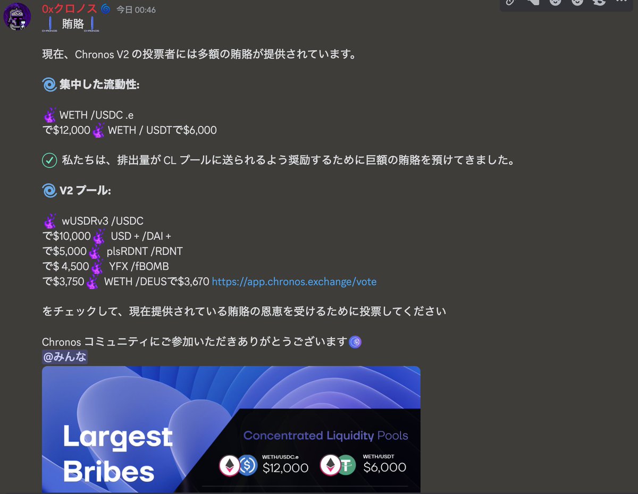Open 0xクロノス user avatar
Screen dimensions: 638x494
pyautogui.click(x=18, y=16)
